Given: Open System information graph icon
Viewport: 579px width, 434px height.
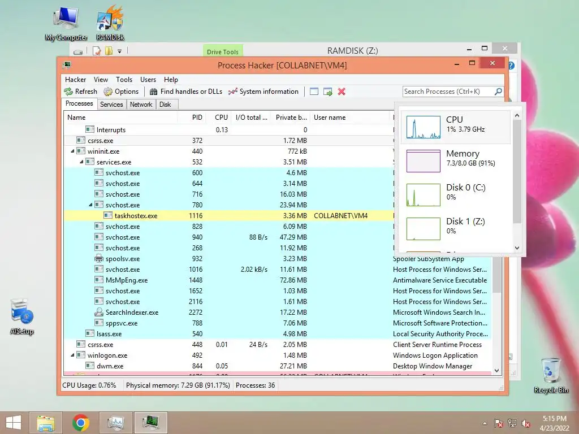Looking at the screenshot, I should (232, 92).
